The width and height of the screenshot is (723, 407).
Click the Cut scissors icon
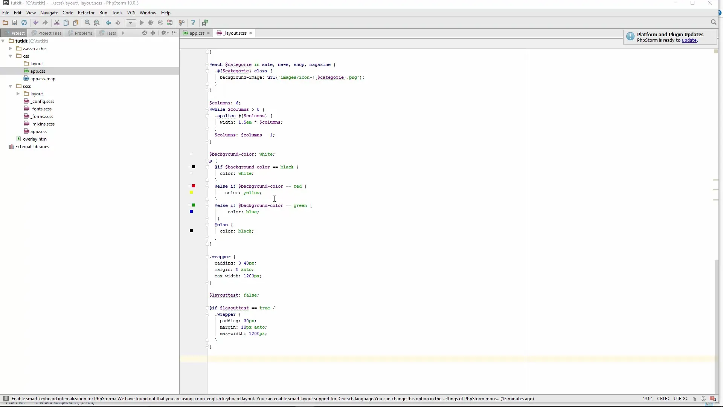[x=57, y=23]
